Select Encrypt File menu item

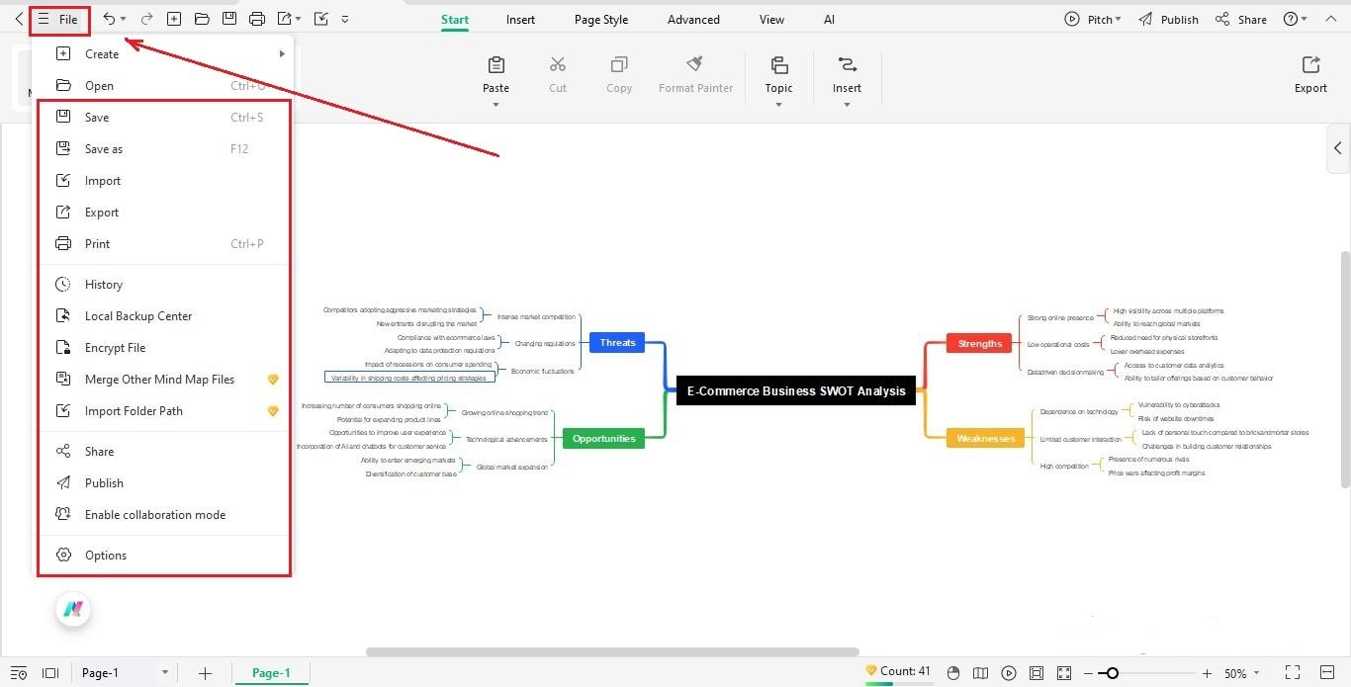(163, 348)
